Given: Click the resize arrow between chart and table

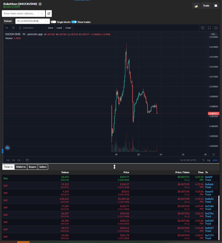Looking at the screenshot, I should [115, 167].
